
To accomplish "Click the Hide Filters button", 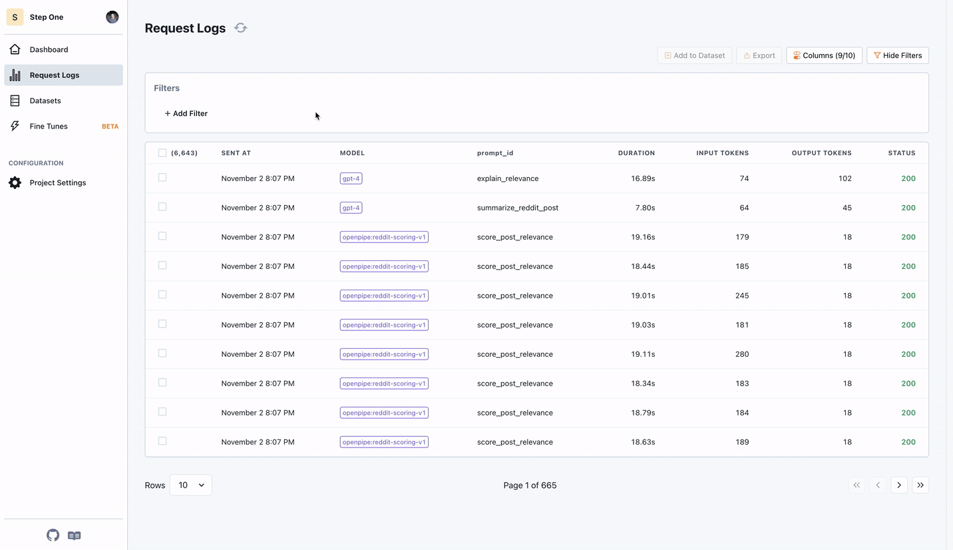I will (x=897, y=55).
